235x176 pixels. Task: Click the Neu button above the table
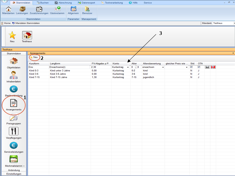[34, 57]
